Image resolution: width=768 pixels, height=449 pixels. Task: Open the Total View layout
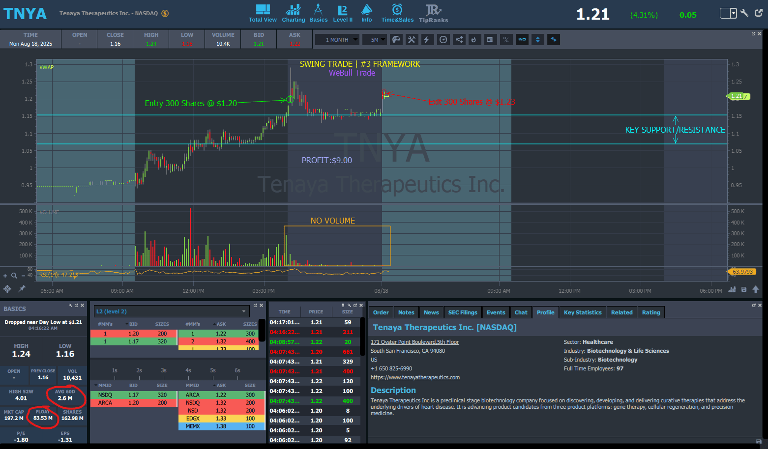[x=263, y=13]
